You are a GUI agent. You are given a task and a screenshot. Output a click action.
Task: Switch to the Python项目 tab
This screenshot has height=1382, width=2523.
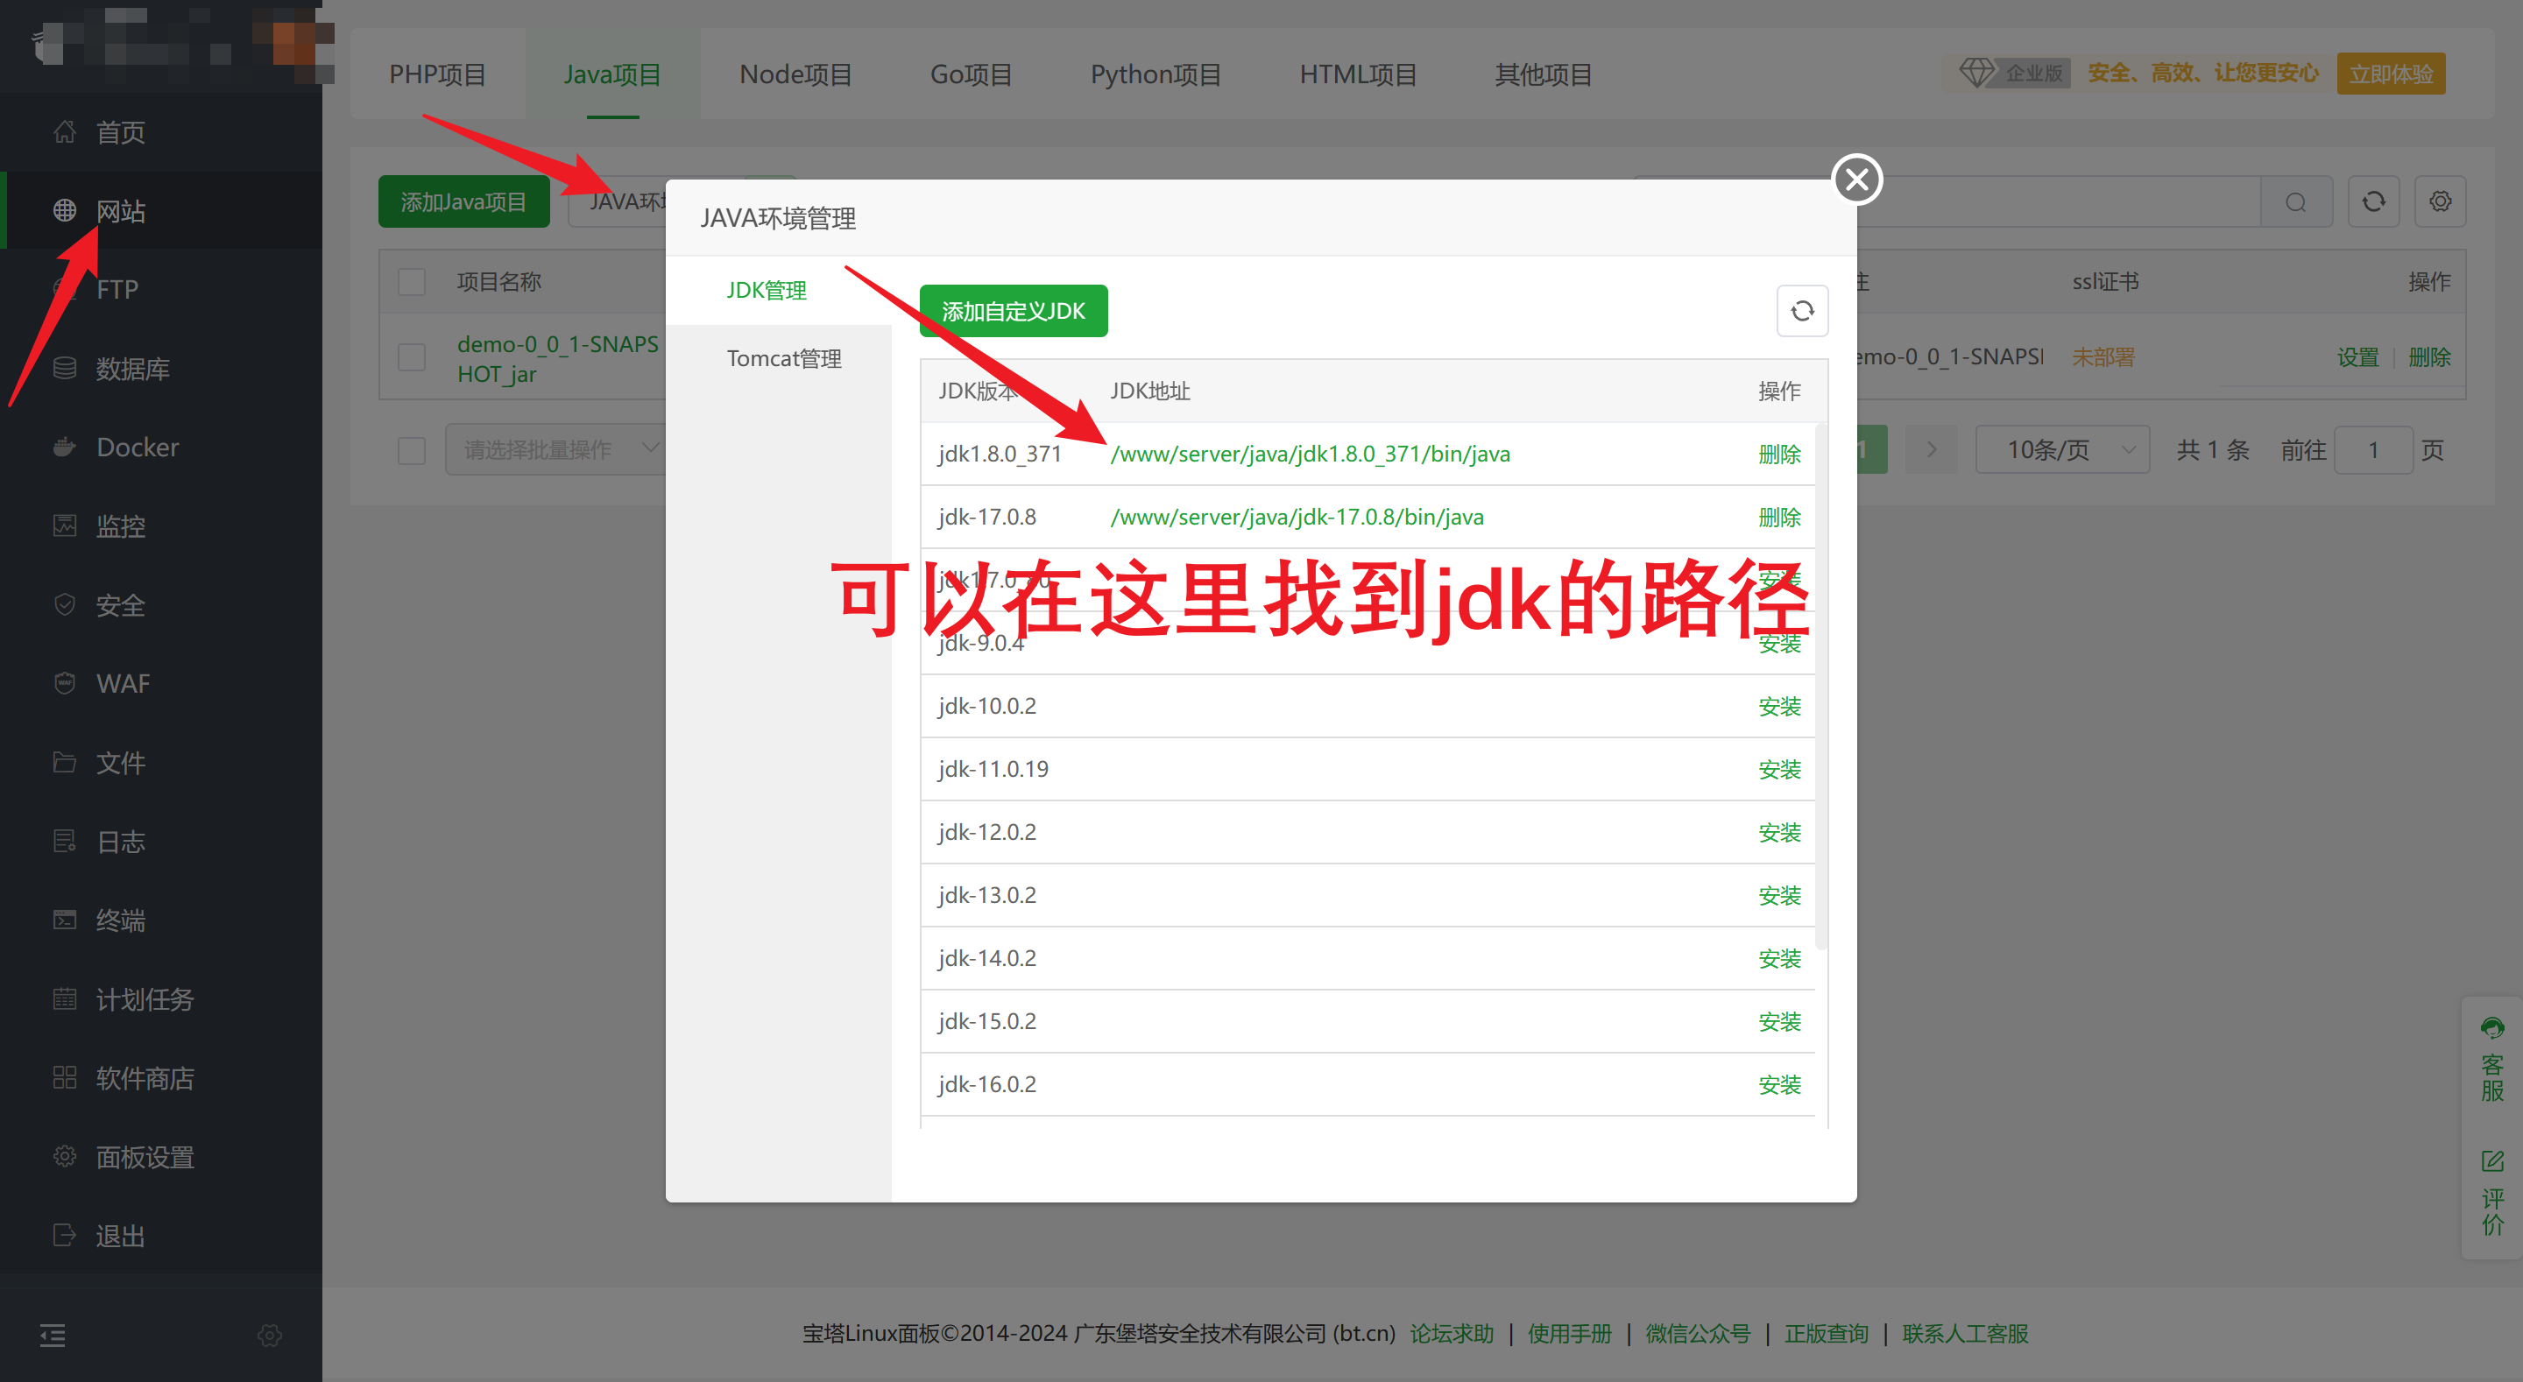(x=1155, y=74)
